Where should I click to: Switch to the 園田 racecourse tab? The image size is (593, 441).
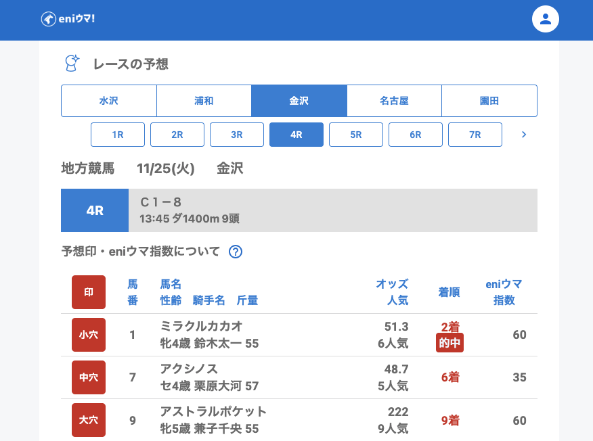click(x=489, y=101)
